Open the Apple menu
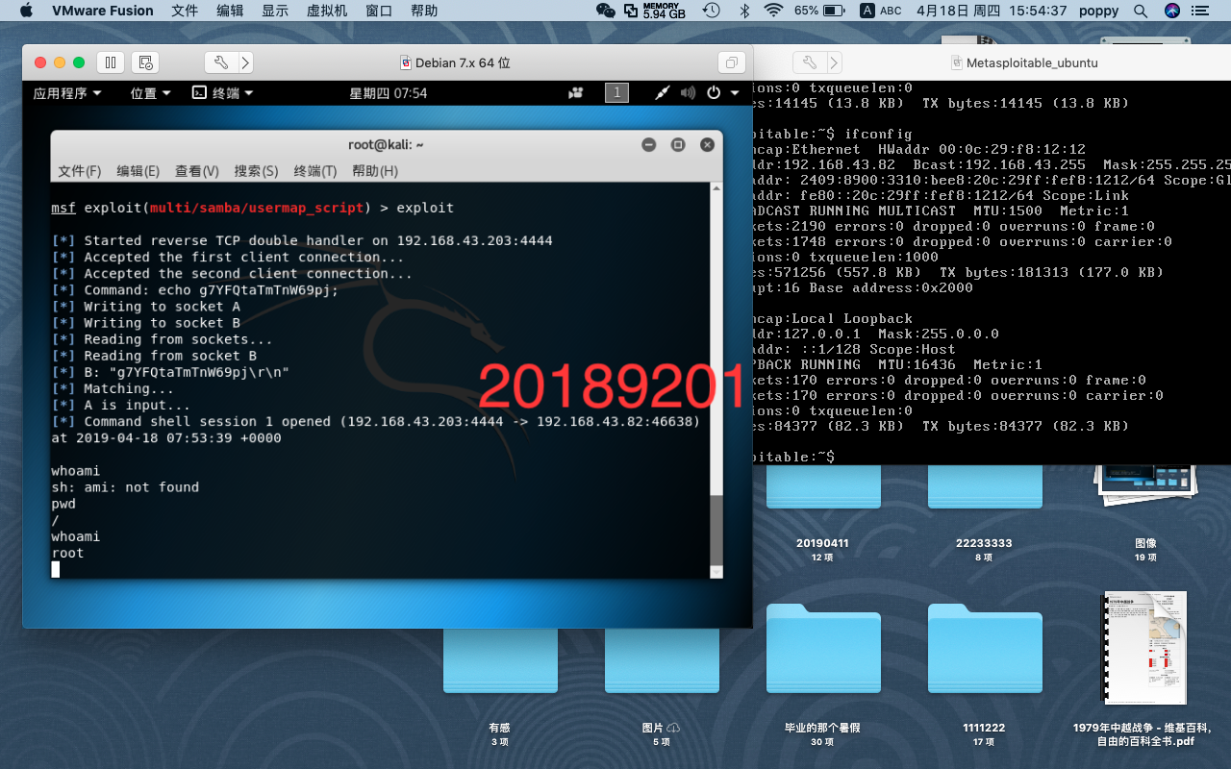Image resolution: width=1231 pixels, height=769 pixels. pos(26,11)
